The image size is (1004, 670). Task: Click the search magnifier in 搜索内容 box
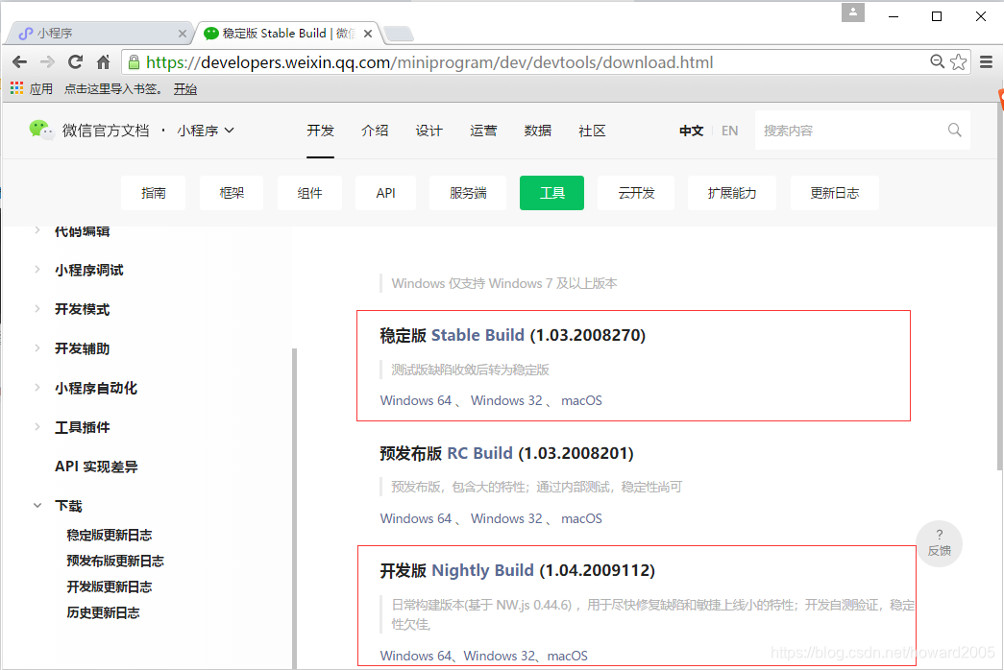955,130
